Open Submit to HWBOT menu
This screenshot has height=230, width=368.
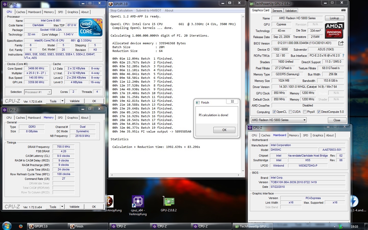click(x=149, y=10)
